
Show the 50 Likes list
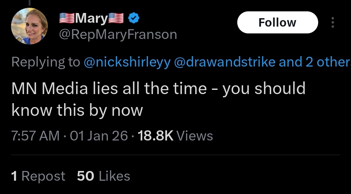[103, 176]
